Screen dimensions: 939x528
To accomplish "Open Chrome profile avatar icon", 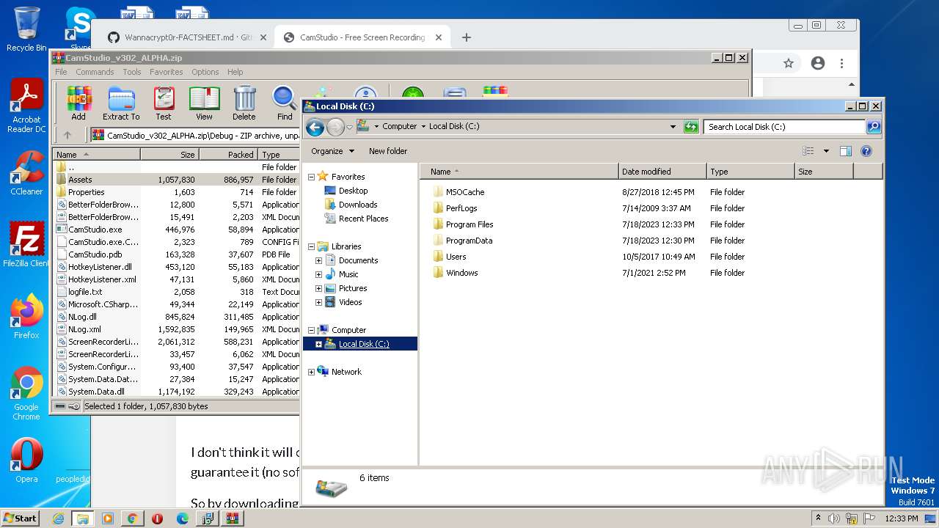I will pyautogui.click(x=818, y=64).
